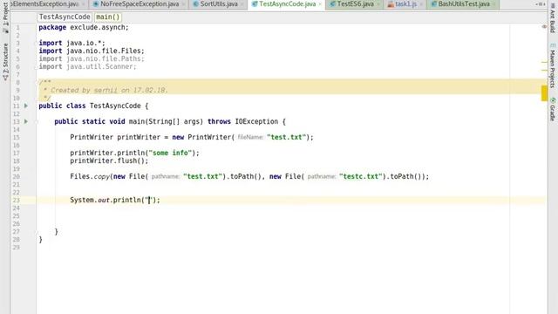
Task: Switch to the NoFreeSpaceException.java tab
Action: click(x=139, y=3)
